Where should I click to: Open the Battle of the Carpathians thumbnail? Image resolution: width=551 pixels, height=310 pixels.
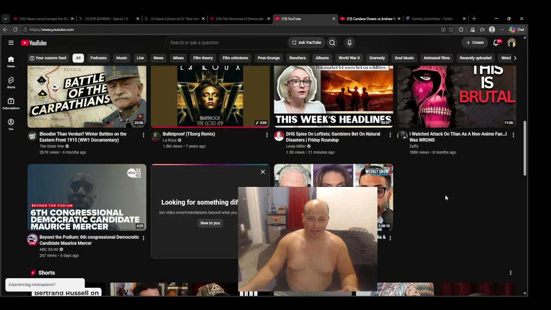(87, 97)
